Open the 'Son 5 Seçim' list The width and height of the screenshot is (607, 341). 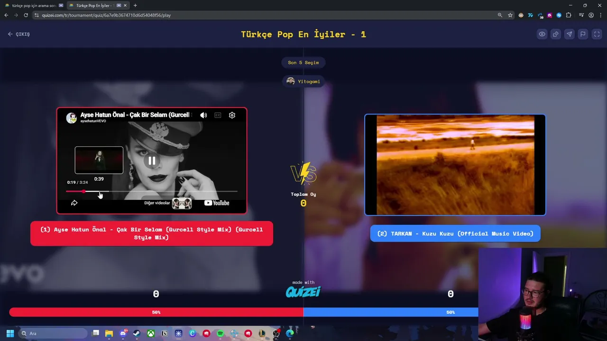coord(303,63)
